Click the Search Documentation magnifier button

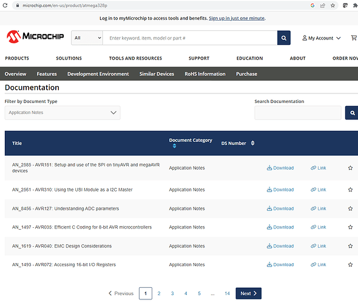click(352, 113)
